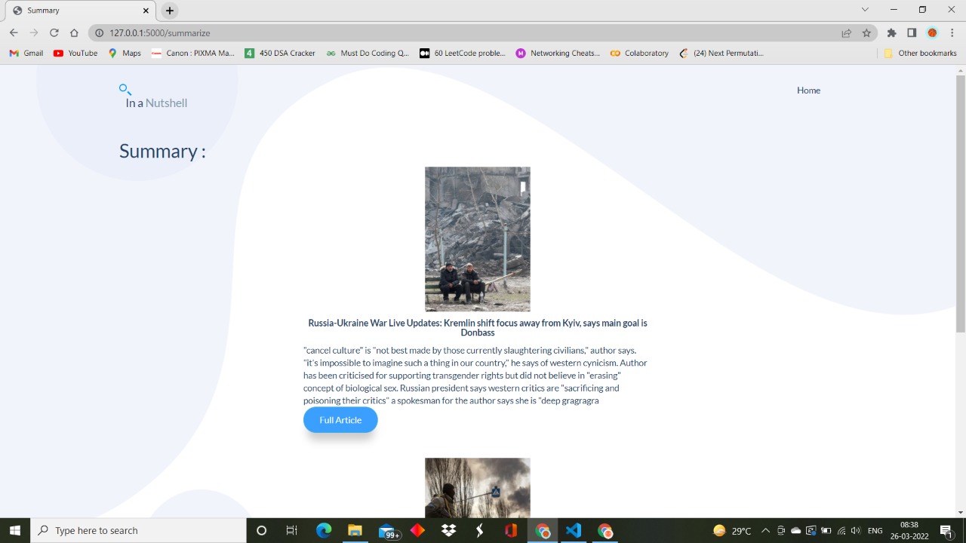Open Cortana circle icon on taskbar
This screenshot has height=543, width=966.
tap(261, 530)
